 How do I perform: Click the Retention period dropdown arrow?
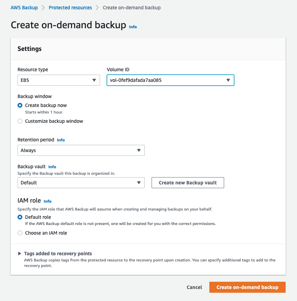tap(139, 150)
